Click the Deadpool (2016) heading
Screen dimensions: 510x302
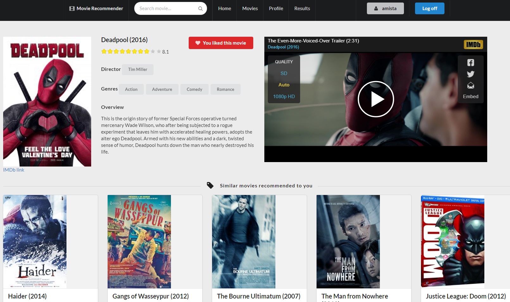point(124,40)
